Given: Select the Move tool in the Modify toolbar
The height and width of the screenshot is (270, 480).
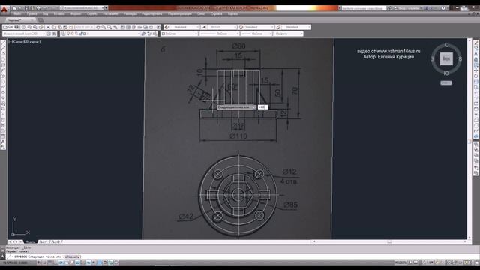Looking at the screenshot, I should (x=476, y=70).
